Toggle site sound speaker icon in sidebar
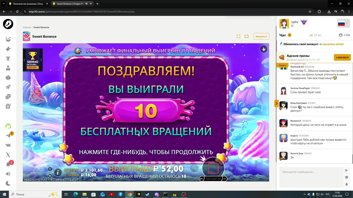The width and height of the screenshot is (353, 198). [8, 174]
